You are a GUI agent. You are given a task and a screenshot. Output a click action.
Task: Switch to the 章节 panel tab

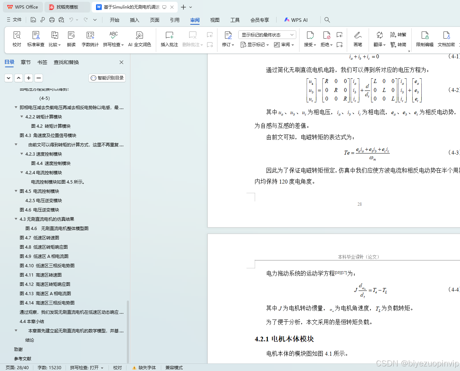(26, 62)
